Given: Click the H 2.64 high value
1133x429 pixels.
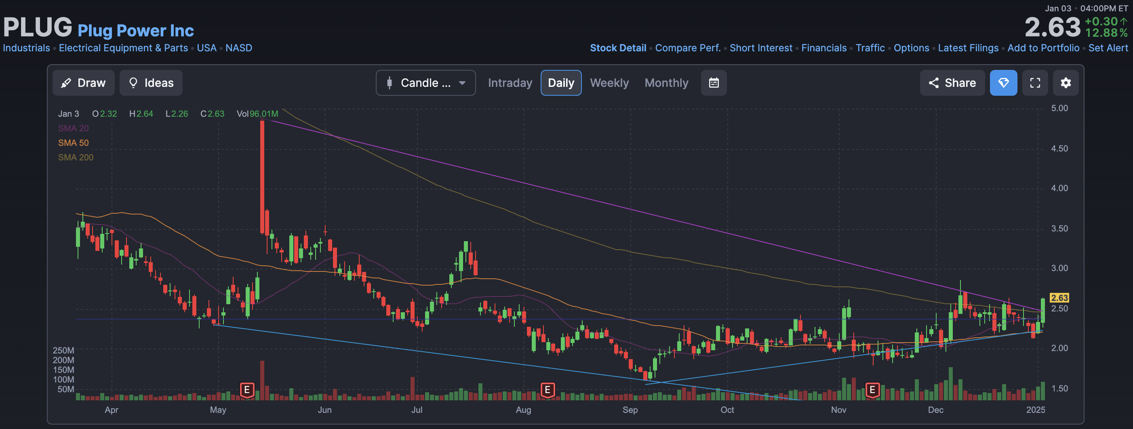Looking at the screenshot, I should 141,114.
